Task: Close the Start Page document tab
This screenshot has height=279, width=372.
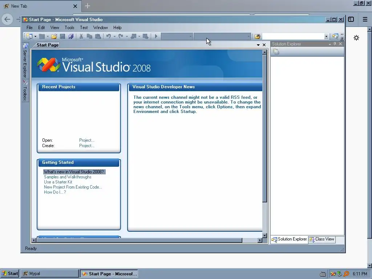Action: [x=264, y=45]
